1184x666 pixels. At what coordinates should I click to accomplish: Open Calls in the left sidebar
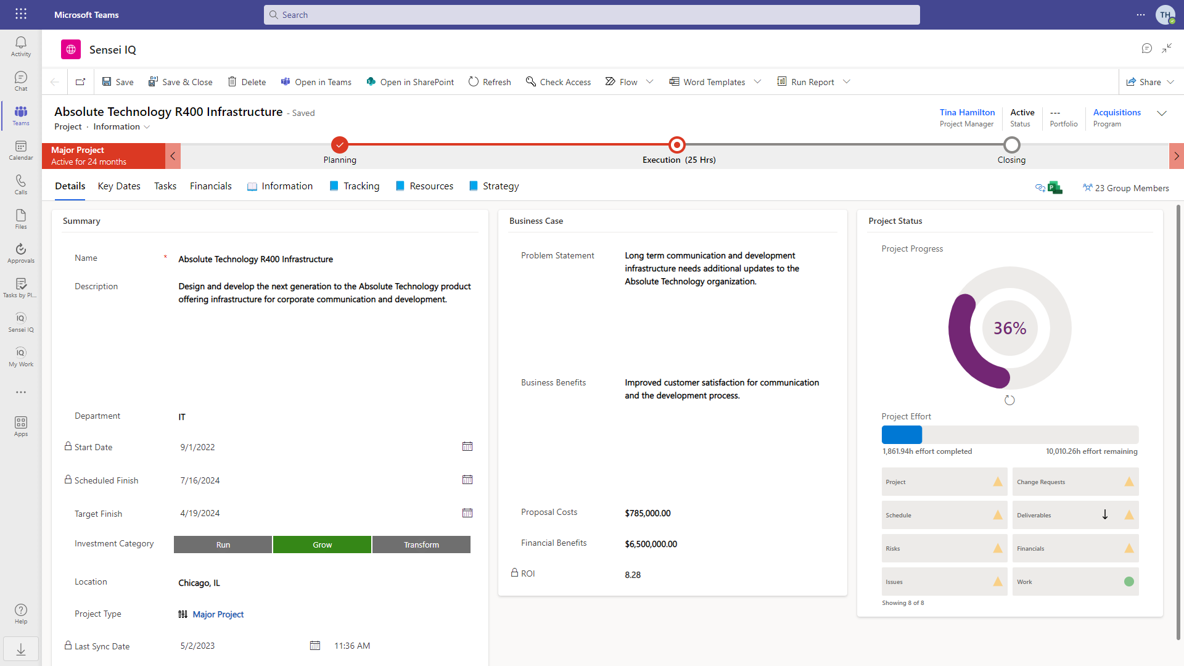(x=21, y=184)
